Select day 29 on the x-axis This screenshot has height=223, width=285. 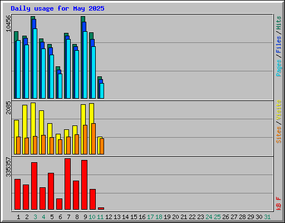pos(250,217)
